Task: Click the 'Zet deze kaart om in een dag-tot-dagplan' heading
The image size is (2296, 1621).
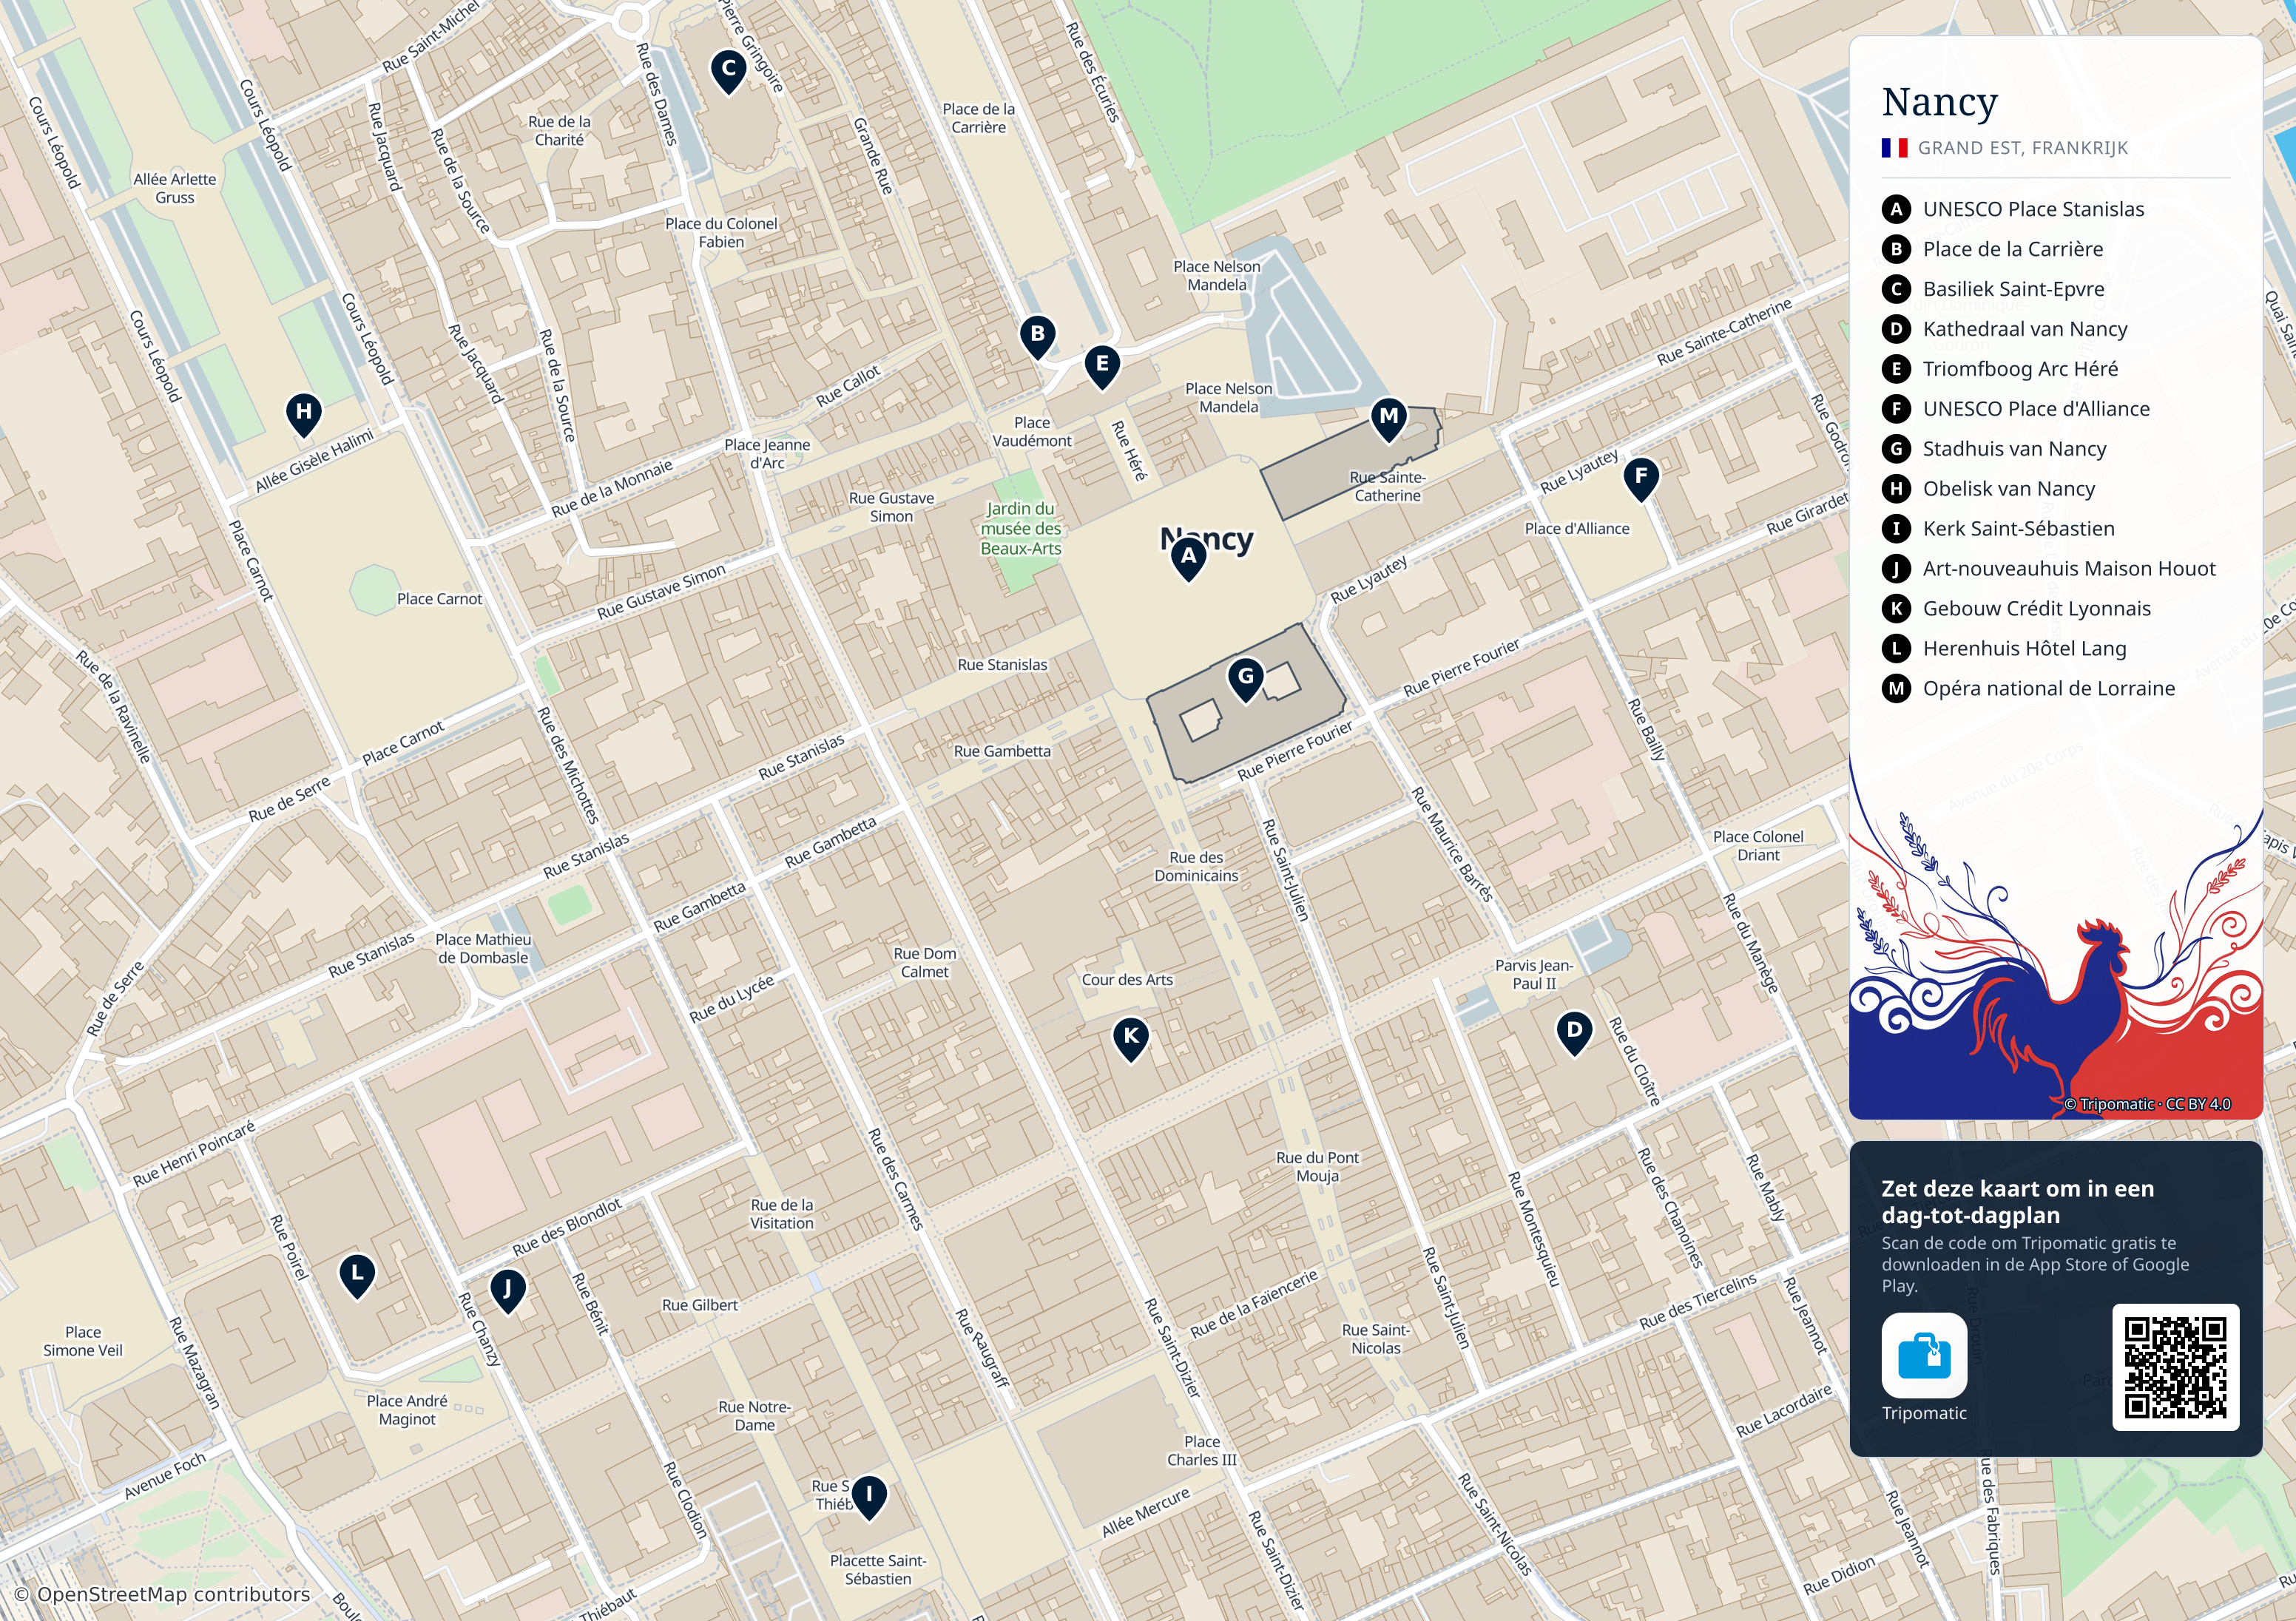Action: click(2017, 1202)
